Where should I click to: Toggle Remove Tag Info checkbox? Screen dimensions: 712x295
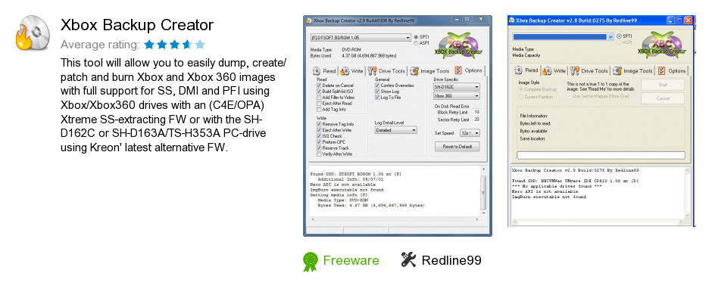click(319, 124)
